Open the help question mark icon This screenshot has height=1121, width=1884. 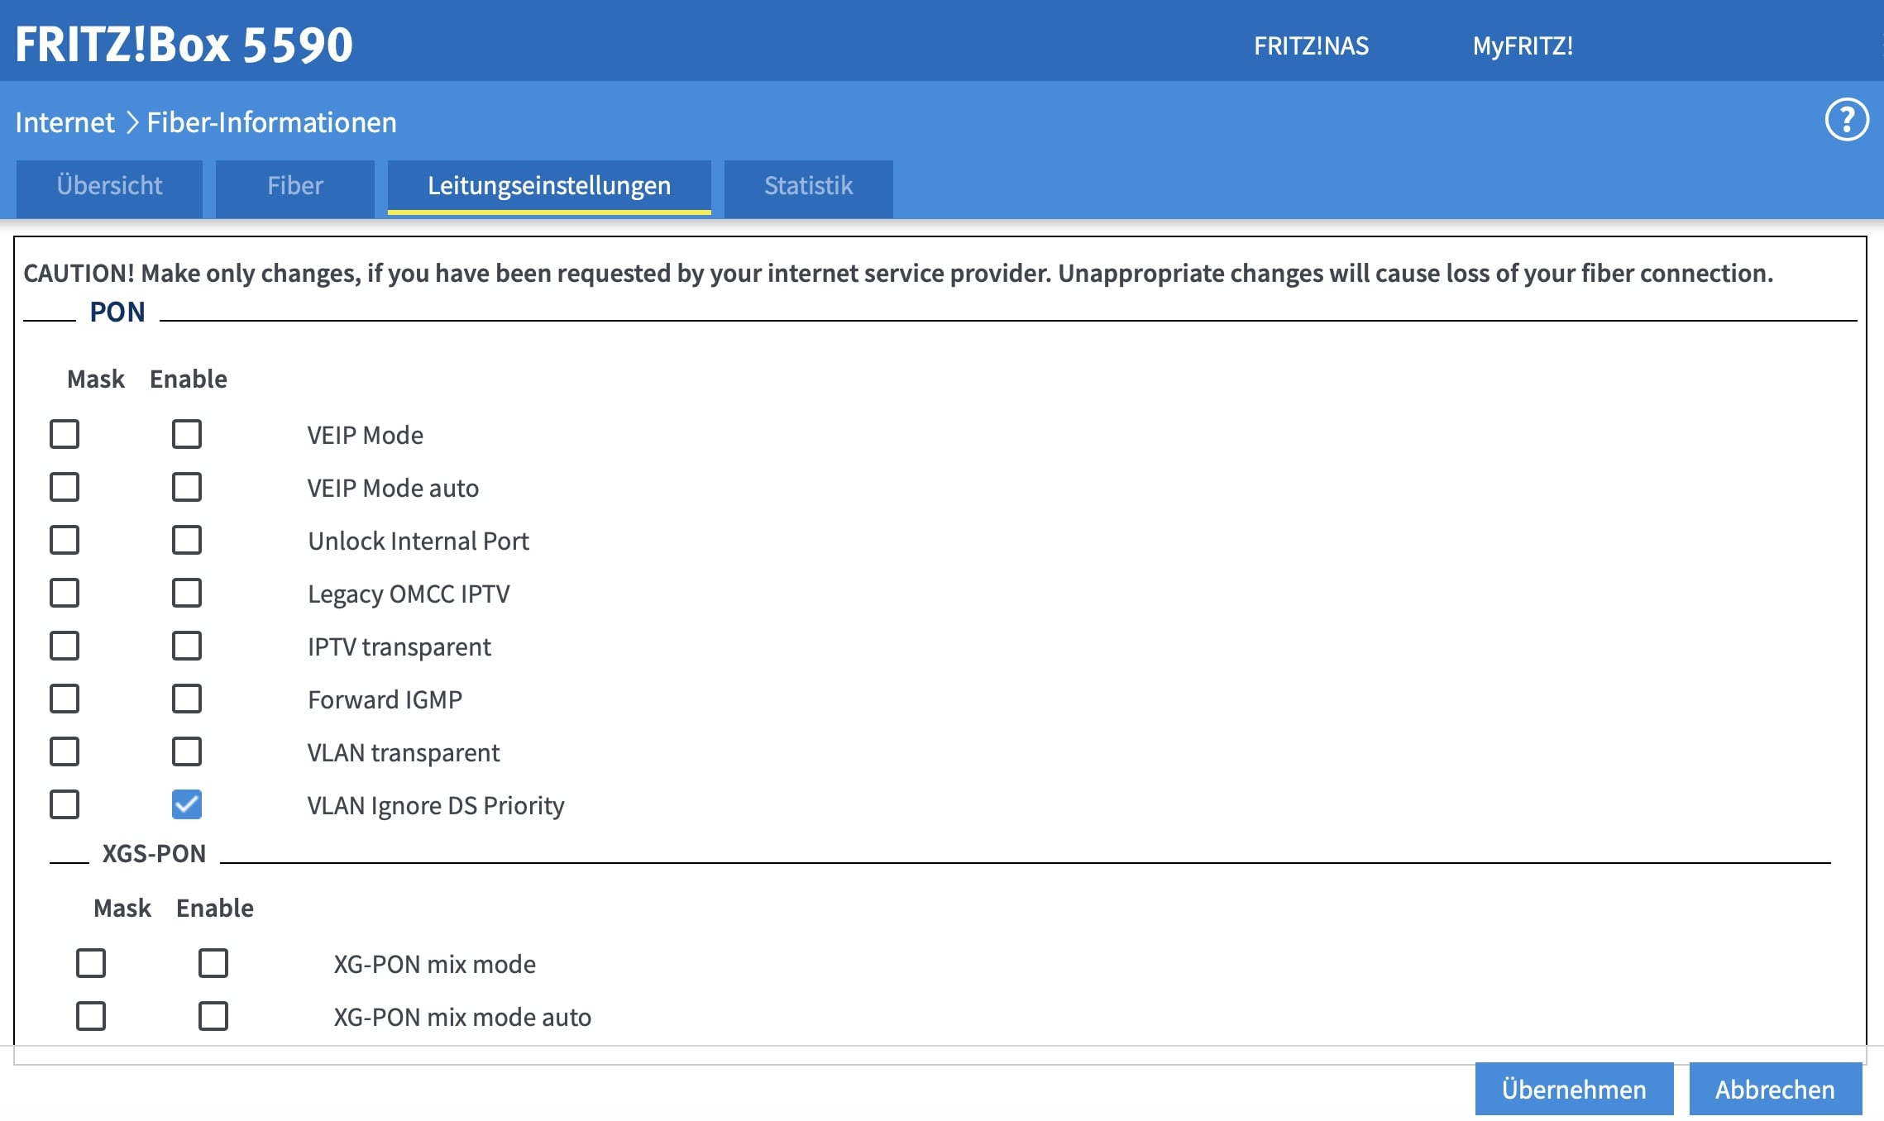[1846, 121]
